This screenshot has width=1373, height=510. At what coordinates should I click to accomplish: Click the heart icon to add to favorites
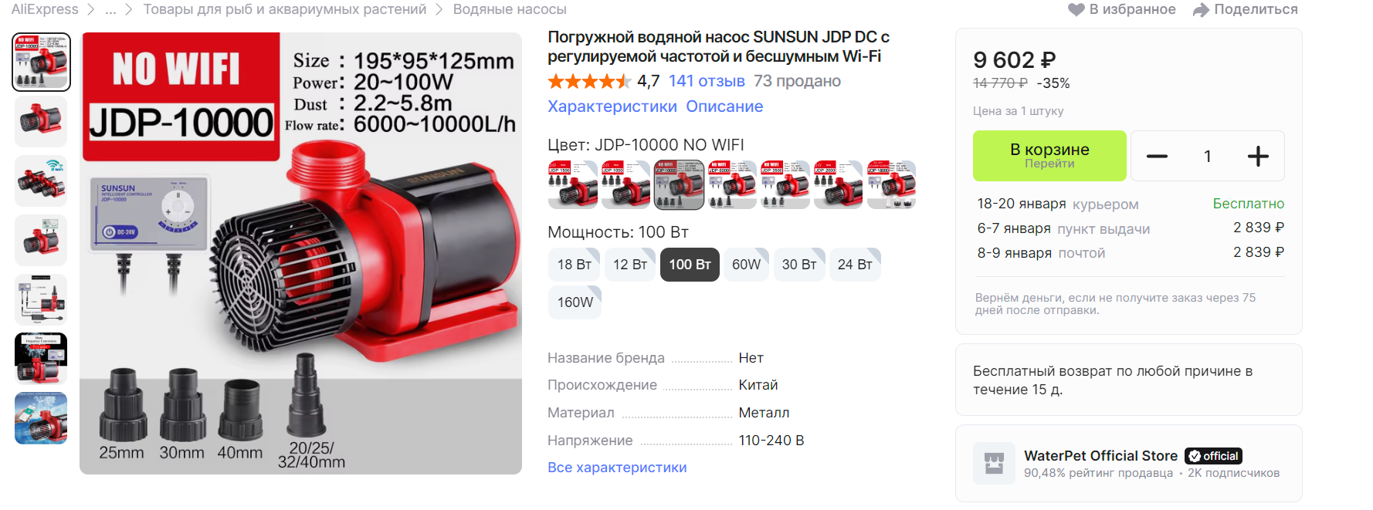click(1076, 10)
